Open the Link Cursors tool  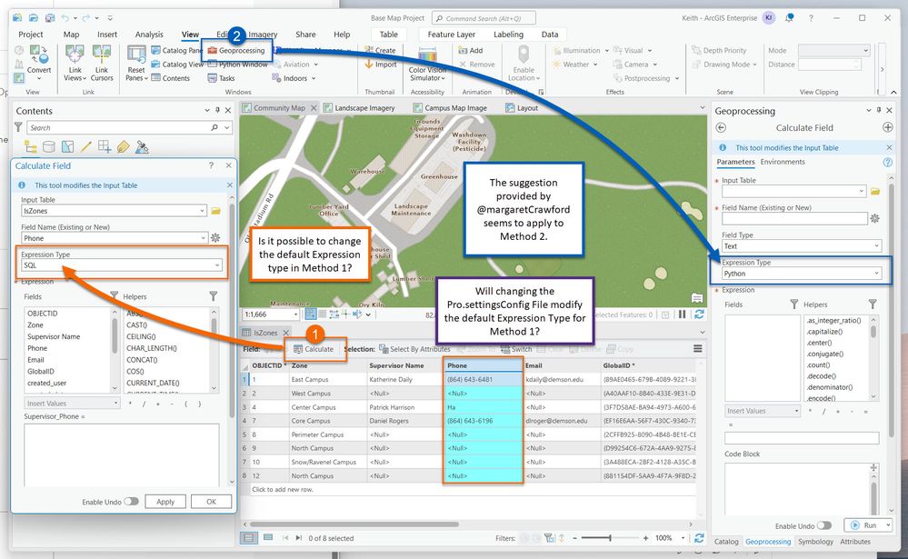coord(101,63)
